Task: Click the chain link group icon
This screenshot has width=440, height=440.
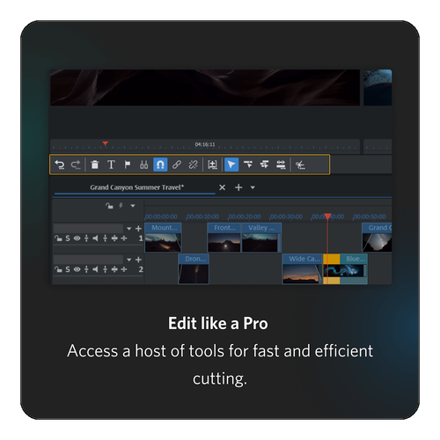Action: pos(177,165)
